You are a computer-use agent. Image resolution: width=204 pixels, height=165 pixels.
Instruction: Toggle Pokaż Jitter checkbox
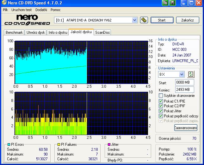pos(161,111)
